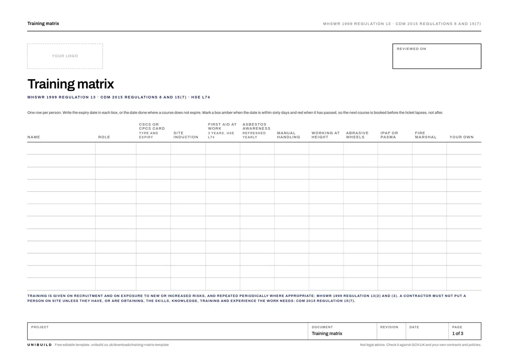Click the MHSWR 1999 Regulation 13 page header text
Image resolution: width=509 pixels, height=360 pixels.
(x=402, y=24)
